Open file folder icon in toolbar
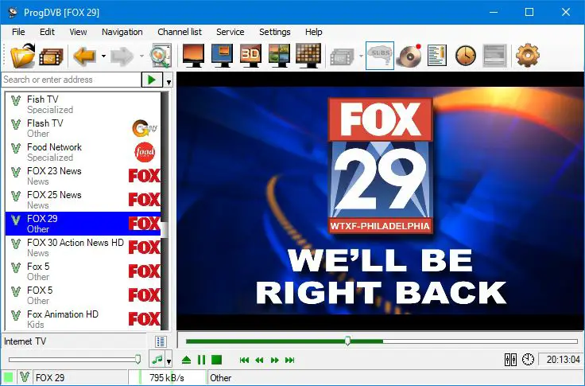 (x=22, y=56)
